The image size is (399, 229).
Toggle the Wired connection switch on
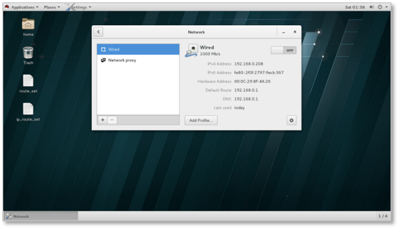pos(283,50)
